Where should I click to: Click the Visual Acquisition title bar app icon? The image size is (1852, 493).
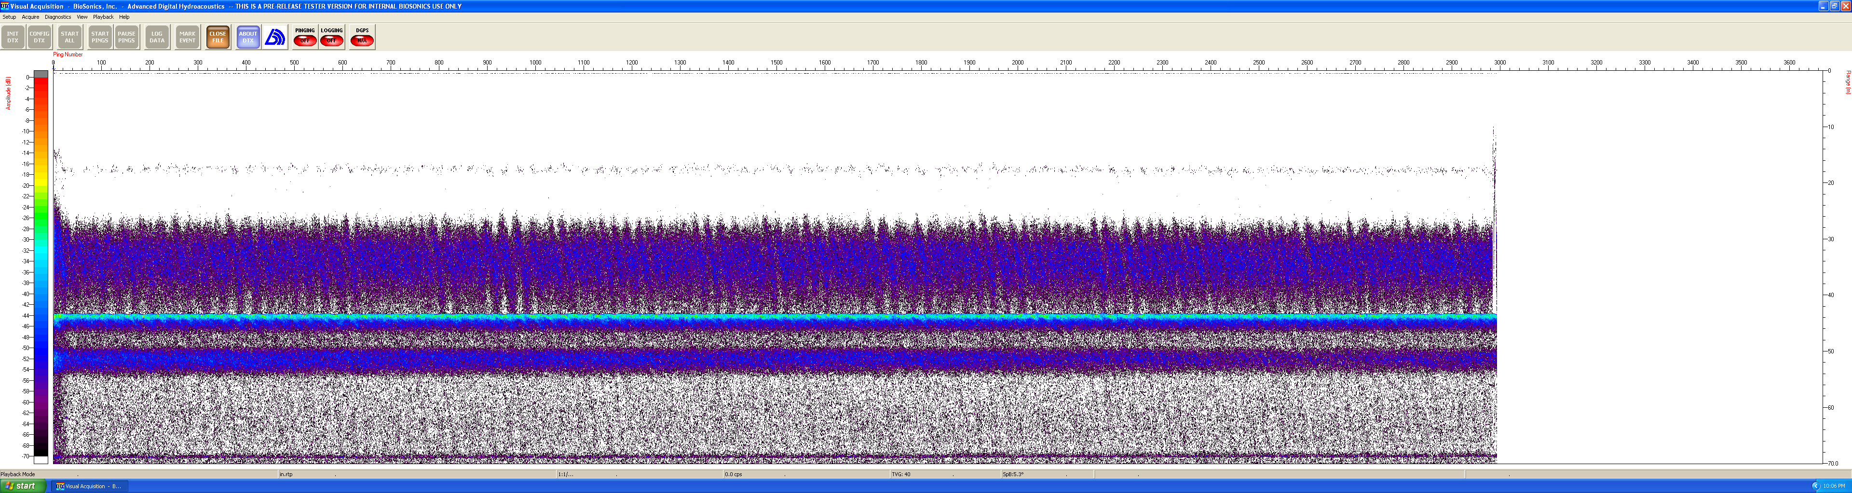[x=5, y=6]
